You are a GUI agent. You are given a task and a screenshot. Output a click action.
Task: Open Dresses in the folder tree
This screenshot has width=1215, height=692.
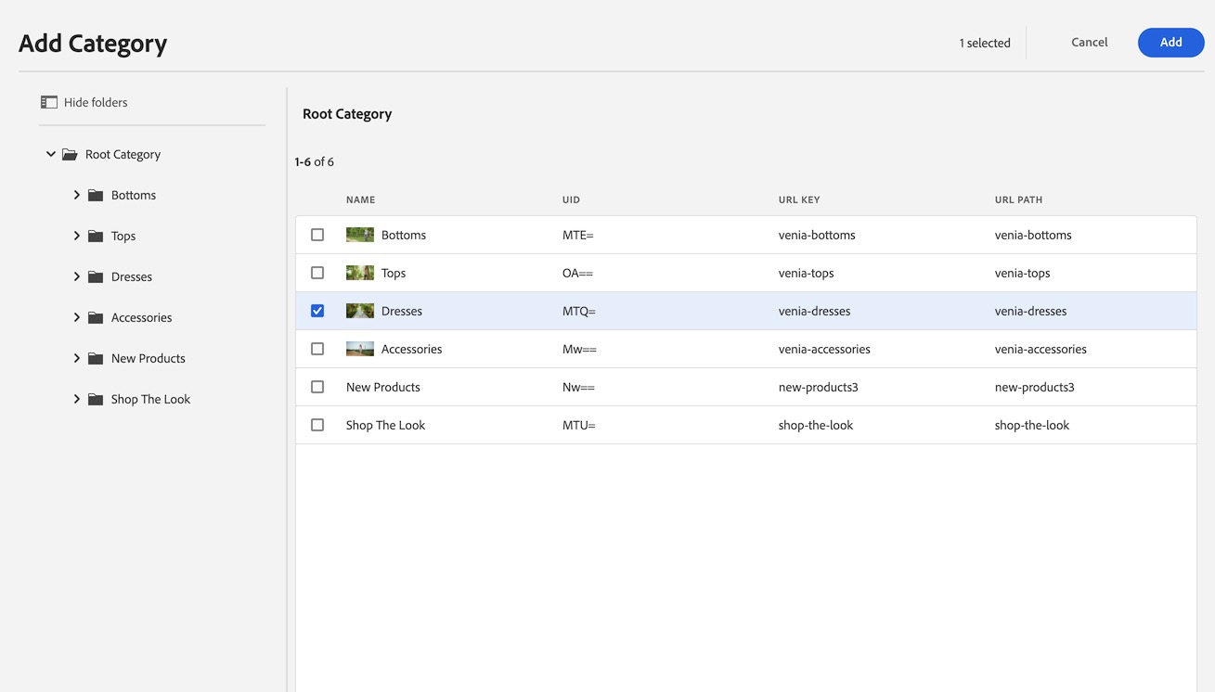131,276
